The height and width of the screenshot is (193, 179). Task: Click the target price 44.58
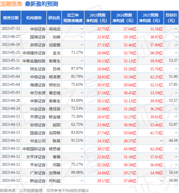[173, 141]
